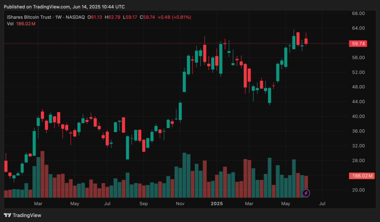Click the 64.00 price axis label
The width and height of the screenshot is (380, 222).
pyautogui.click(x=358, y=28)
